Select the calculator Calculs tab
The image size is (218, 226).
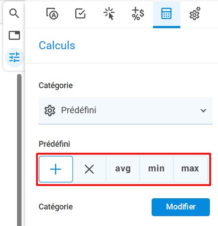[x=166, y=14]
